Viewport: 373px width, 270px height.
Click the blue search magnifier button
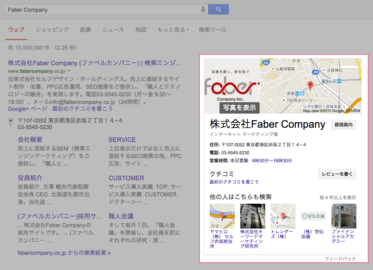(x=218, y=9)
